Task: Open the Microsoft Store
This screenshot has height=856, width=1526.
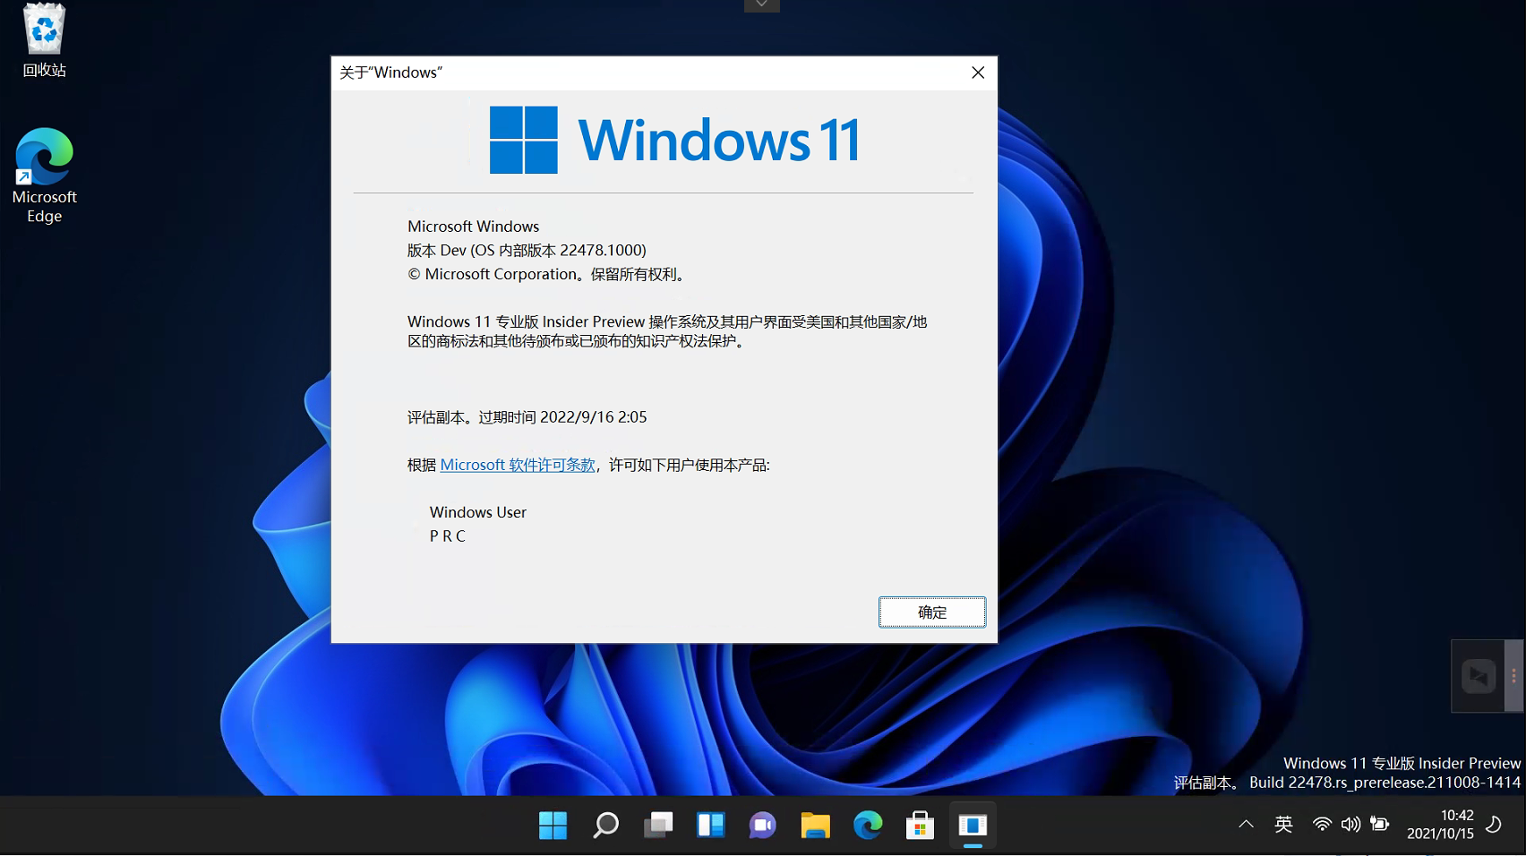Action: (920, 825)
